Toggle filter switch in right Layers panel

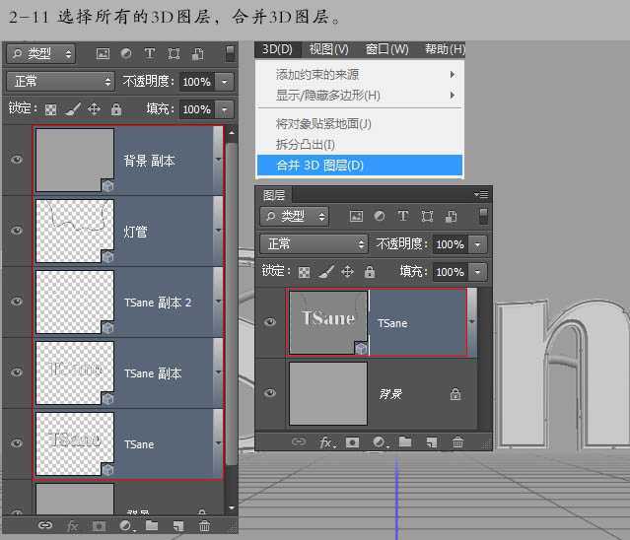coord(483,217)
